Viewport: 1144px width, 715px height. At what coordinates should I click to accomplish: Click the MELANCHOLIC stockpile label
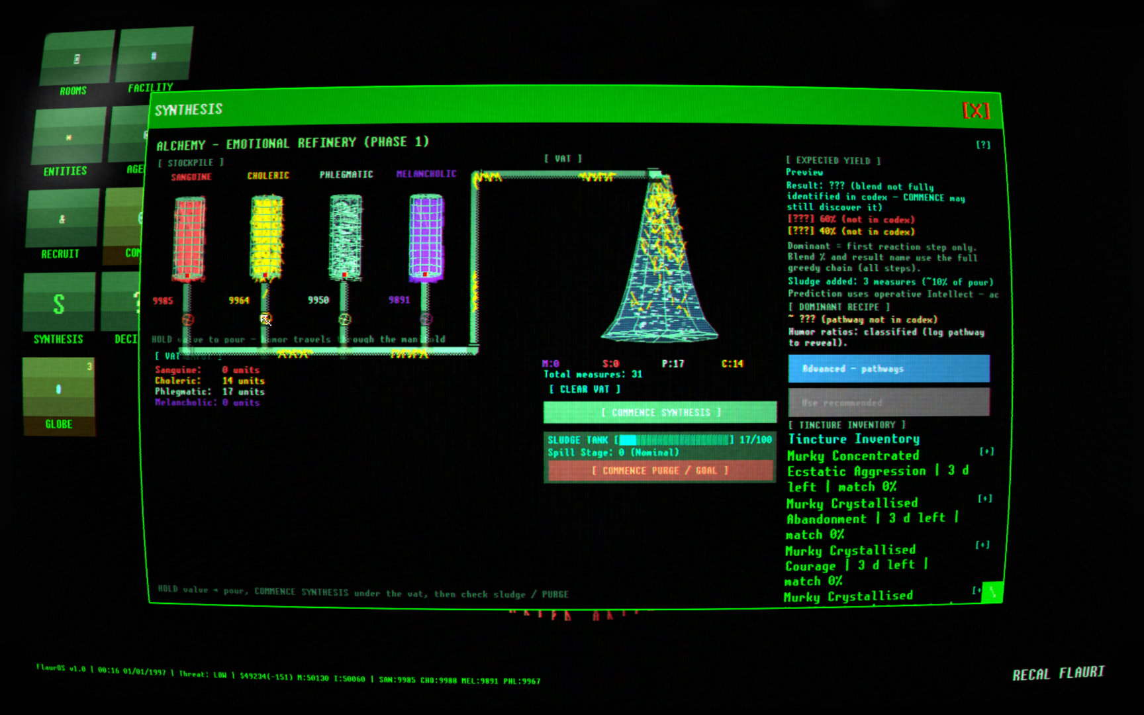[x=426, y=174]
